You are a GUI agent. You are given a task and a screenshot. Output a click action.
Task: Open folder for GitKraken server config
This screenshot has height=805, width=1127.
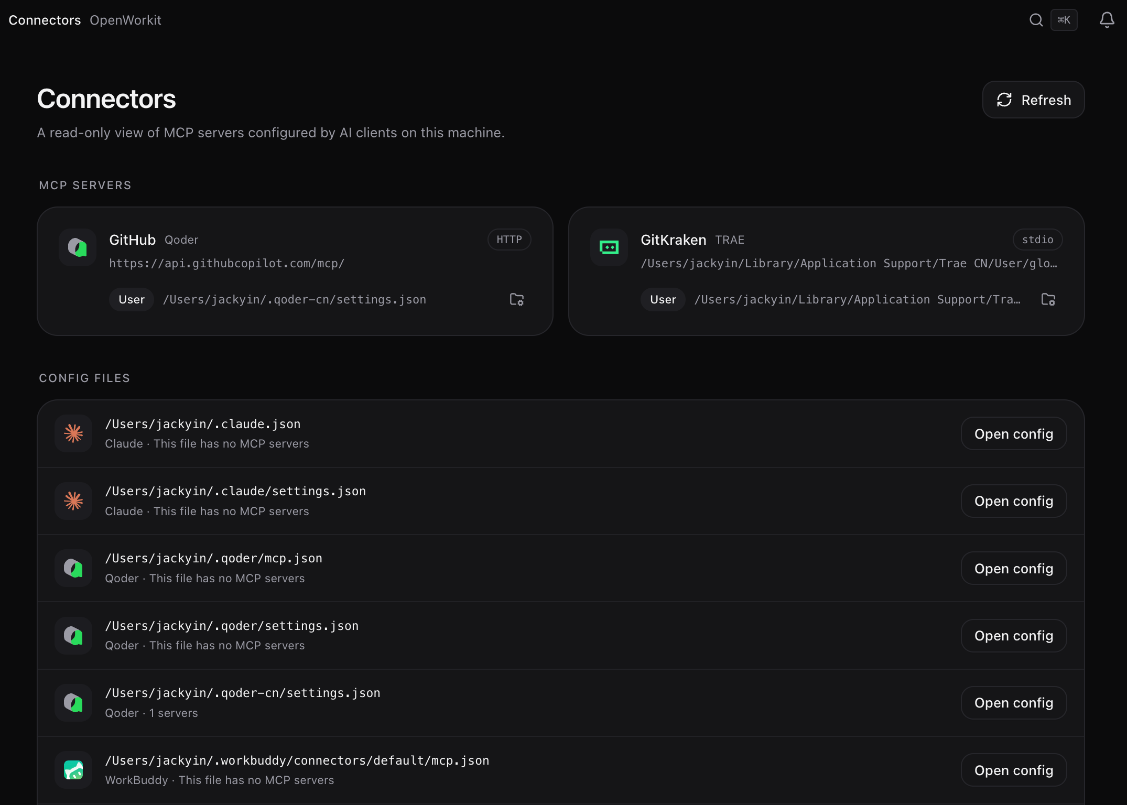pos(1048,299)
